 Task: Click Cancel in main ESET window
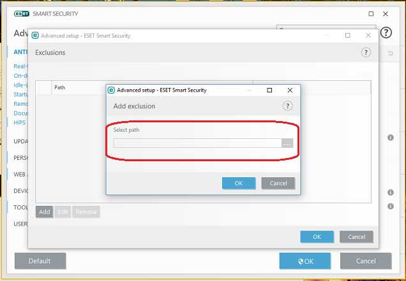pyautogui.click(x=365, y=261)
